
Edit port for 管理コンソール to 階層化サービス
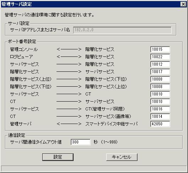160,49
